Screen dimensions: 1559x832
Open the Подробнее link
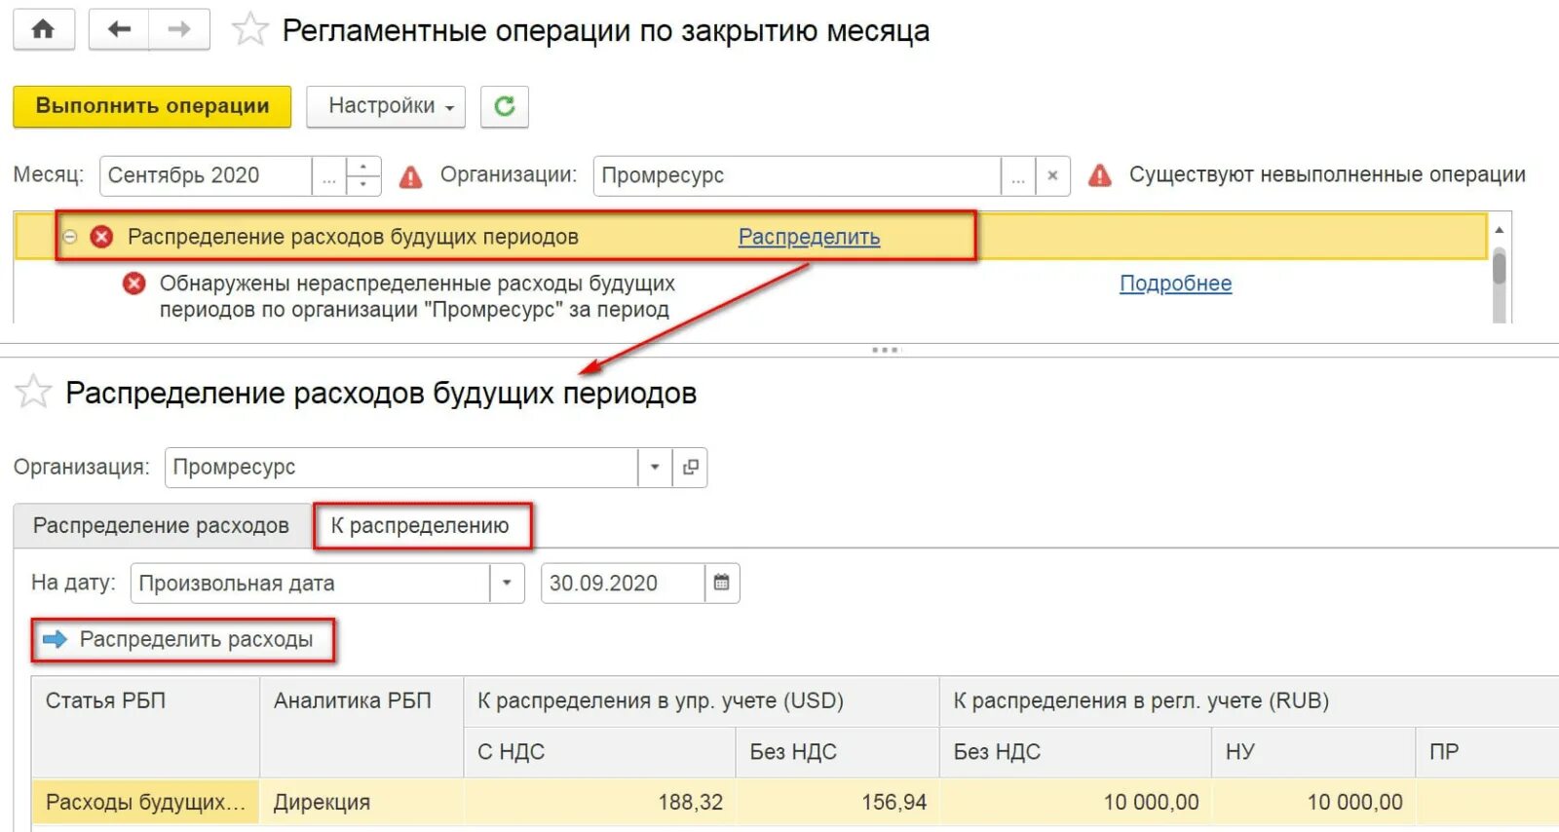click(1175, 284)
